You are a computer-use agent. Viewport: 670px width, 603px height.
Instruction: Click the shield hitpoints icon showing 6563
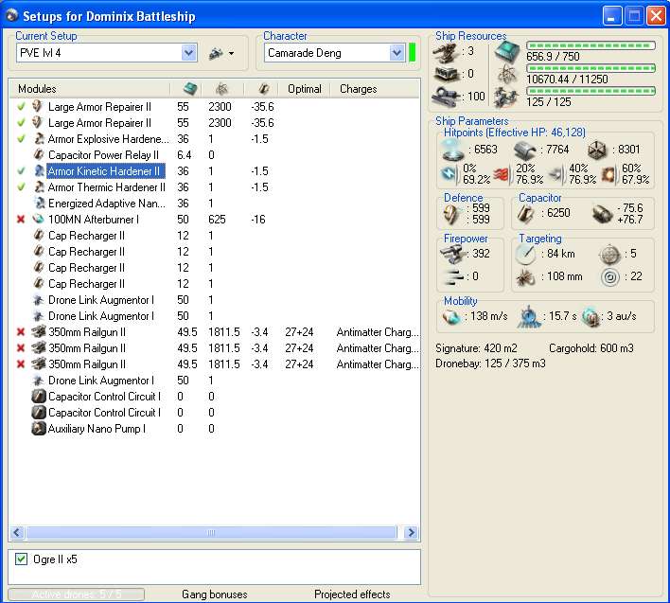tap(452, 150)
